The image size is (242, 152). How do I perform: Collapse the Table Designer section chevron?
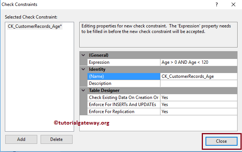pos(83,90)
